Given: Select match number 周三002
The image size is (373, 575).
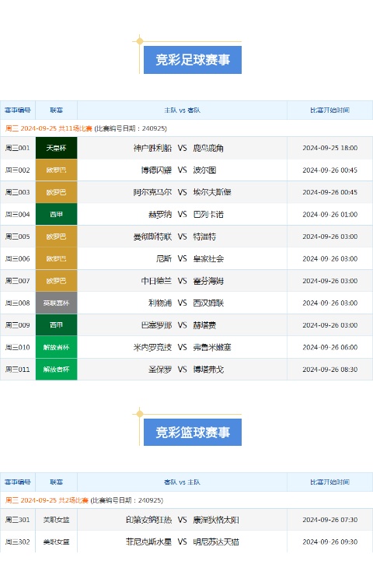Looking at the screenshot, I should 18,170.
